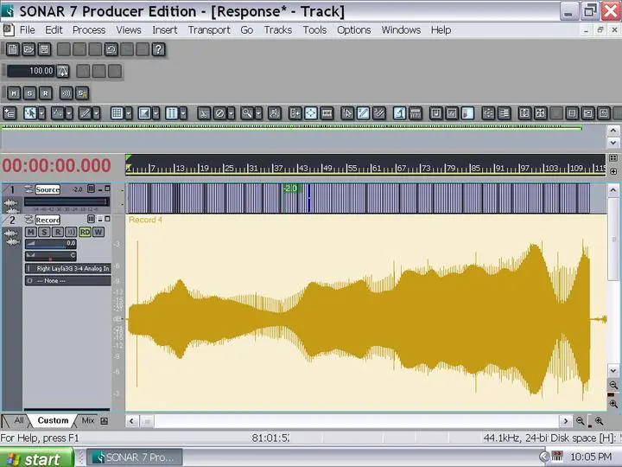Select the Select tool running-figure icon
622x467 pixels.
pyautogui.click(x=30, y=113)
